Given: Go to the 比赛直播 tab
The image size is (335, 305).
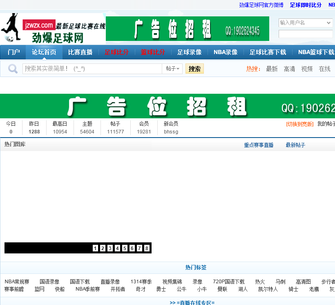Looking at the screenshot, I should click(x=80, y=52).
